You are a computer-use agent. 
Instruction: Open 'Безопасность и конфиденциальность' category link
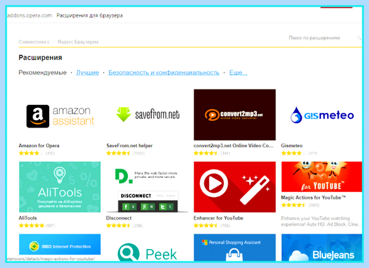tap(164, 72)
